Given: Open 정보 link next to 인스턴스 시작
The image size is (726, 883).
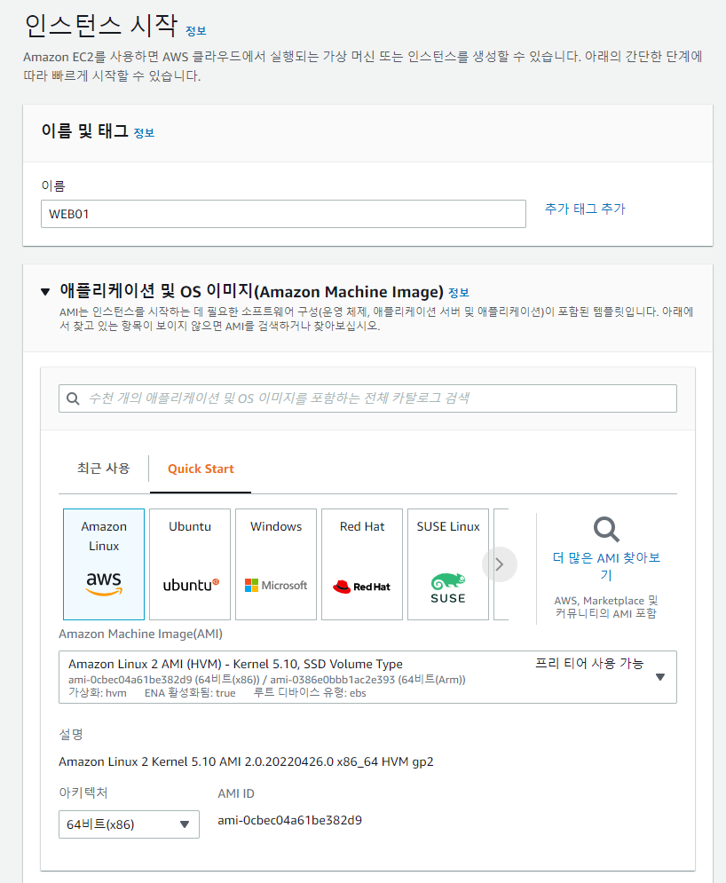Looking at the screenshot, I should pyautogui.click(x=196, y=32).
